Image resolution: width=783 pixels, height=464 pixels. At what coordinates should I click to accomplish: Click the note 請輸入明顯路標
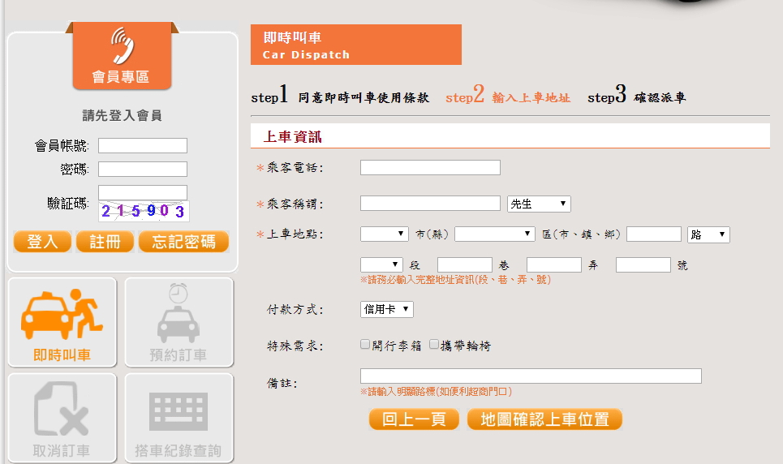(436, 392)
